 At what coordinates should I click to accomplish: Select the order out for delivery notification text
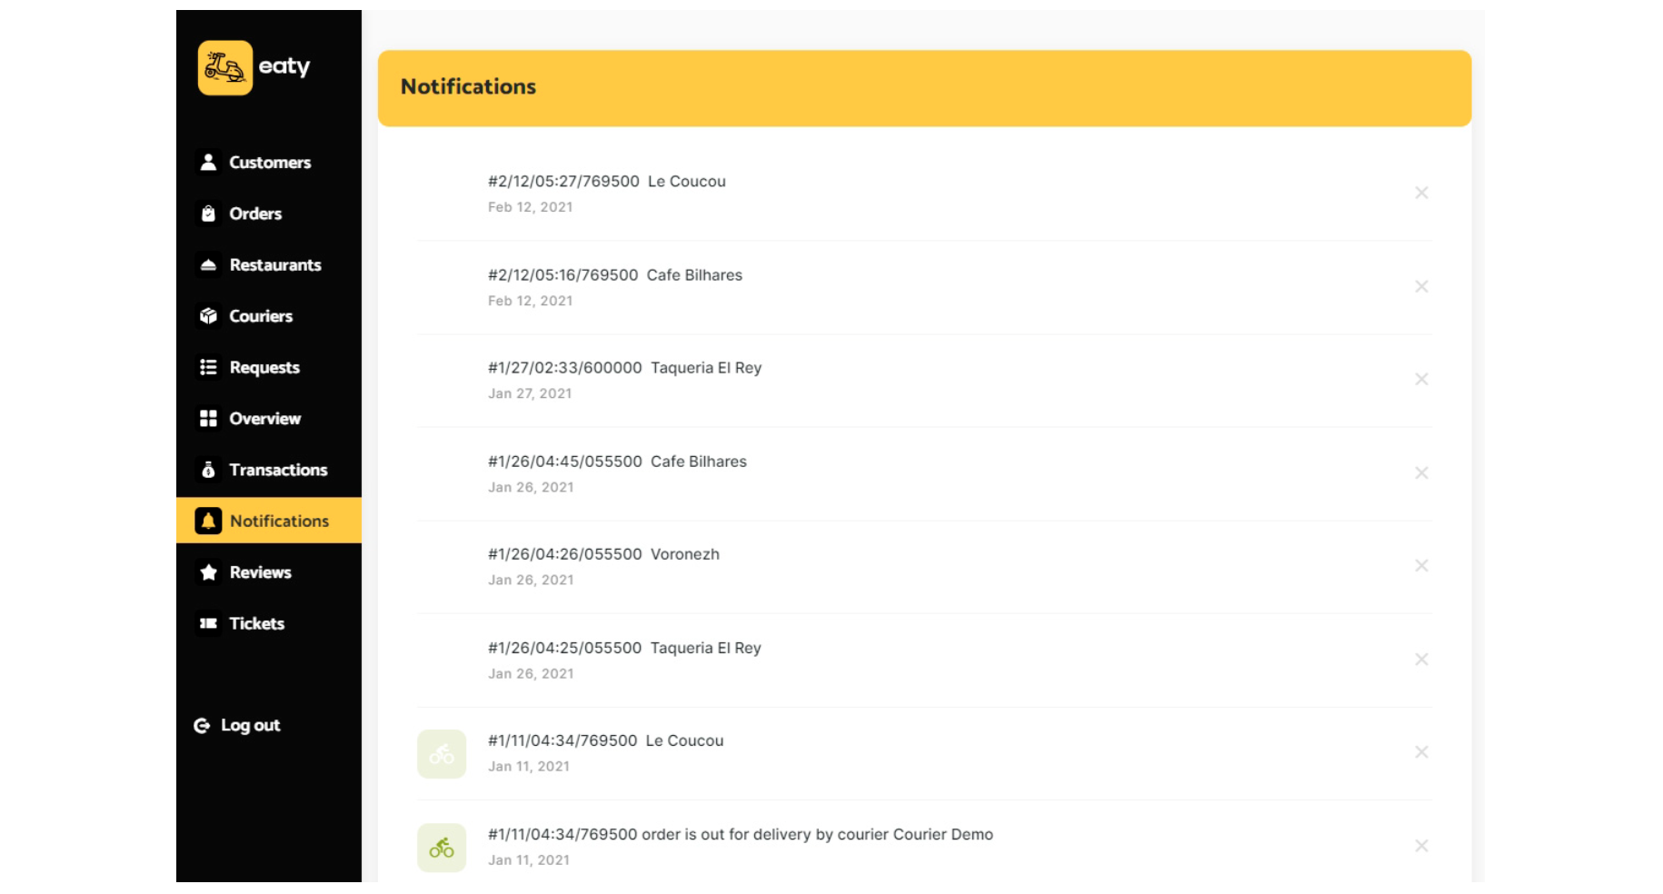tap(741, 834)
